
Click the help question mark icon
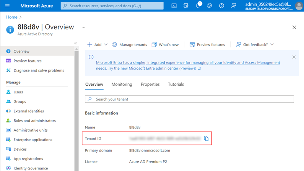tap(221, 6)
